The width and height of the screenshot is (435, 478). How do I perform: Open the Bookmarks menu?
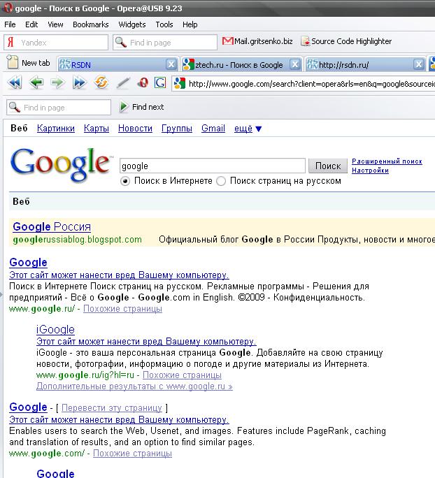pyautogui.click(x=90, y=24)
